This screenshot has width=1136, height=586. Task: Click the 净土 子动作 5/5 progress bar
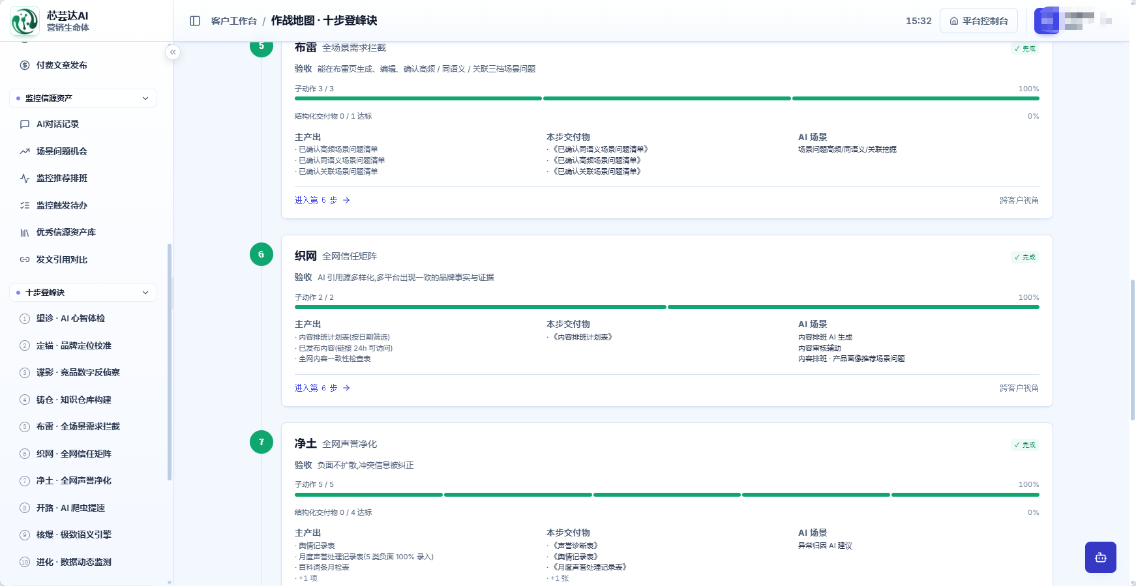tap(666, 495)
